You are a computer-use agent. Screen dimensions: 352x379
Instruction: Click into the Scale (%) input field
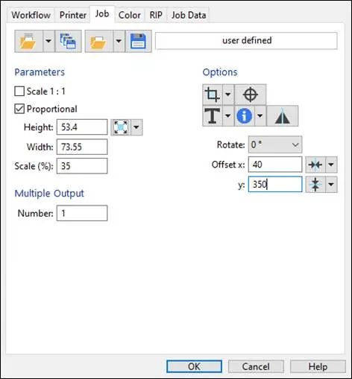[x=82, y=166]
